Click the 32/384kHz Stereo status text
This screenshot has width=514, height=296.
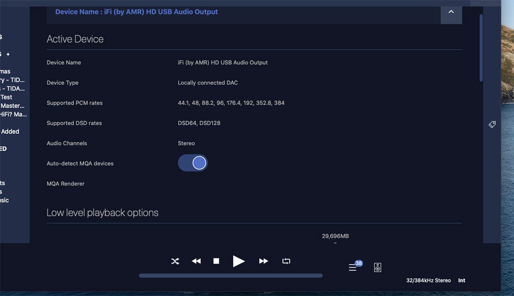coord(428,280)
